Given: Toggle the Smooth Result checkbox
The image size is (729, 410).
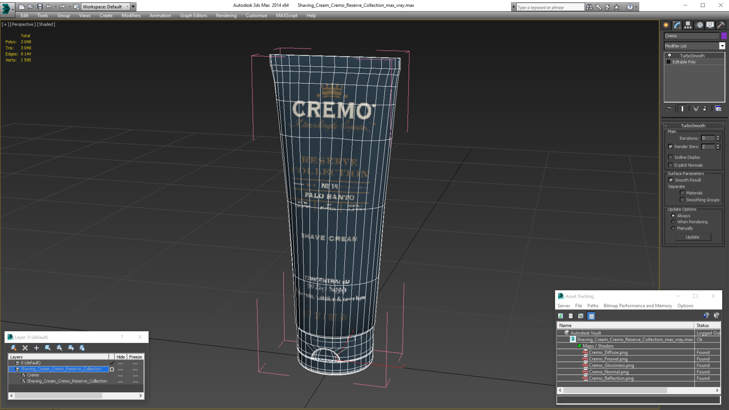Looking at the screenshot, I should [x=671, y=180].
